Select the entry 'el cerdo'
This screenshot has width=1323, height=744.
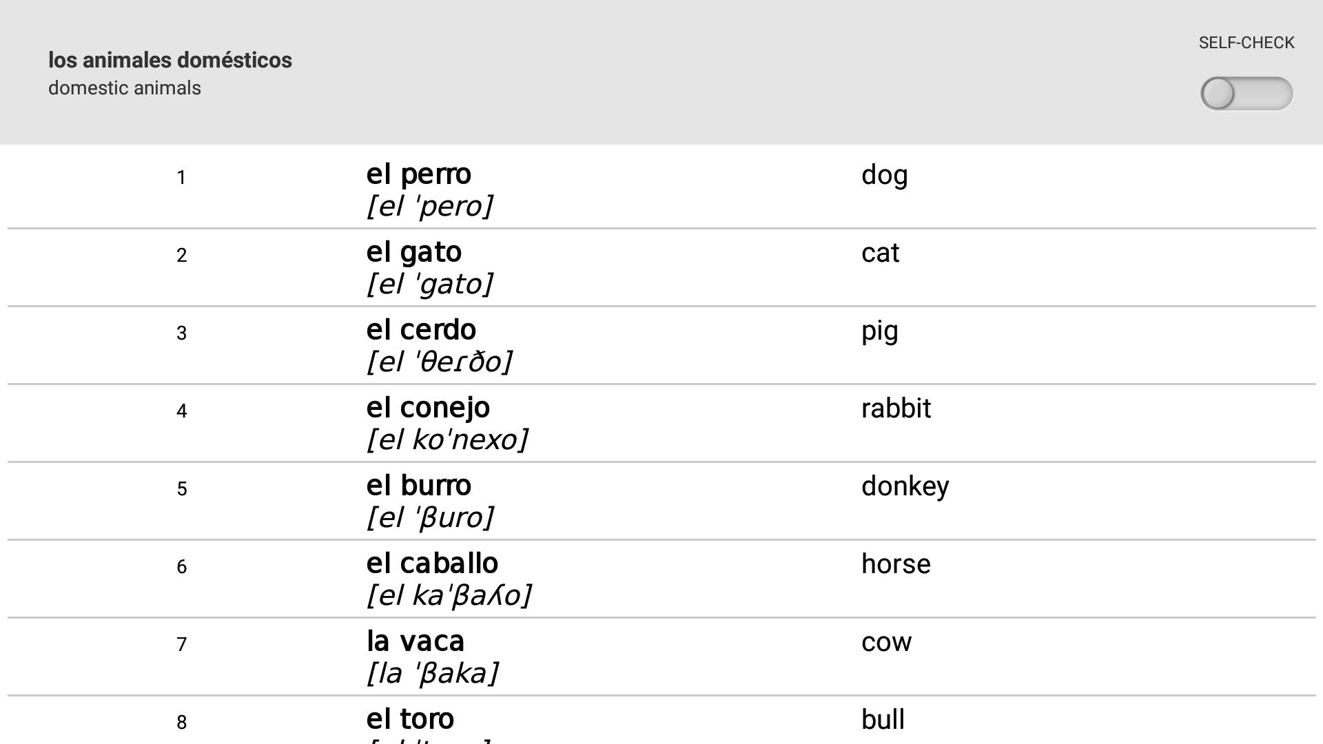(422, 330)
